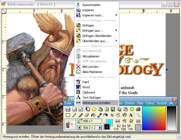Image resolution: width=181 pixels, height=140 pixels.
Task: Click the image thumbnail preview
Action: point(70,124)
